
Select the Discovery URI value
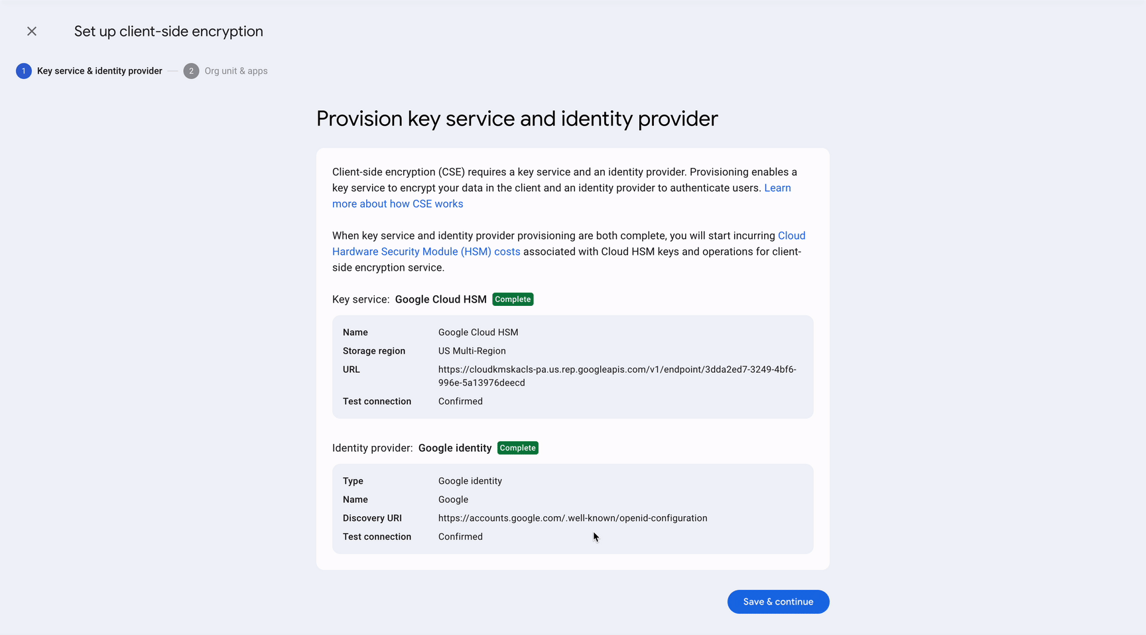coord(572,518)
